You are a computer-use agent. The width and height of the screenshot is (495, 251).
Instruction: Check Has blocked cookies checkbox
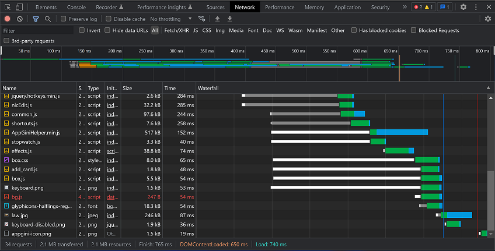pos(354,30)
